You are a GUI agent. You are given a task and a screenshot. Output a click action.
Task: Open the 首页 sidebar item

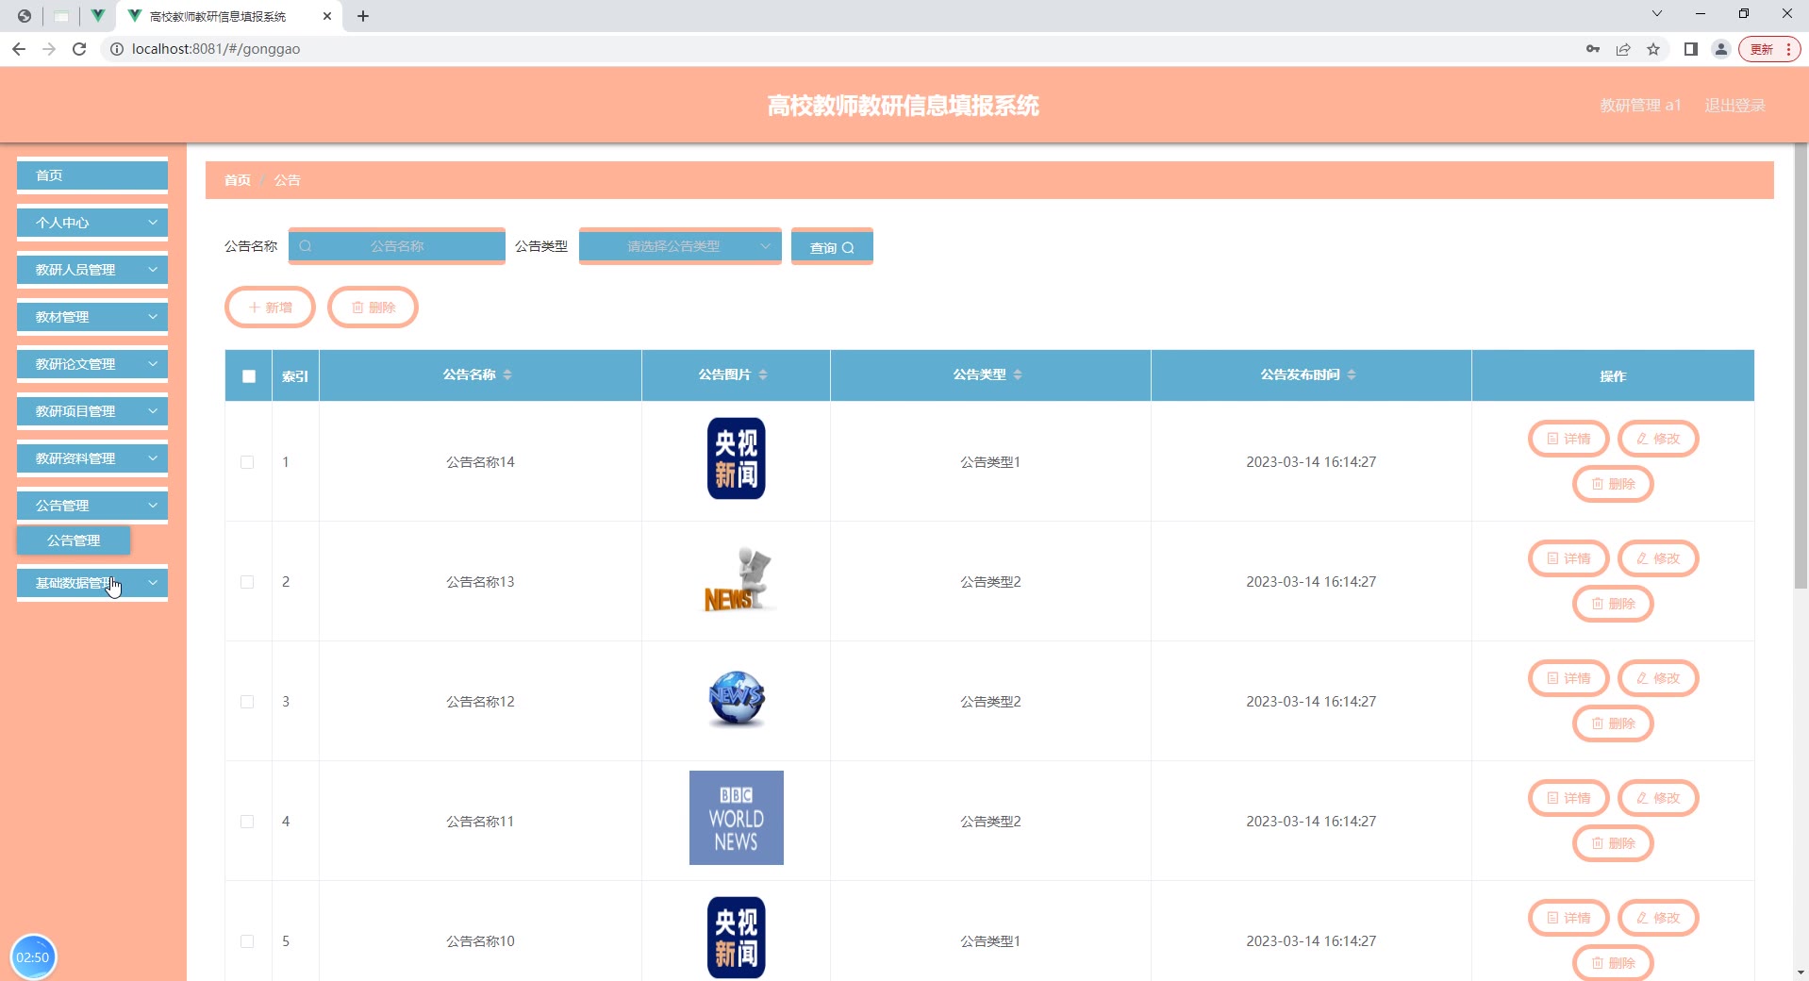(92, 175)
